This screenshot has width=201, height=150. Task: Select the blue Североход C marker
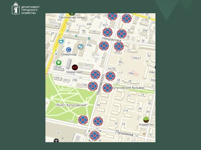[69, 50]
